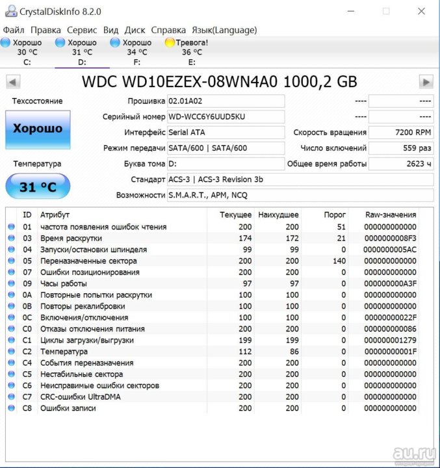Click the 31 °C temperature button

click(x=38, y=187)
